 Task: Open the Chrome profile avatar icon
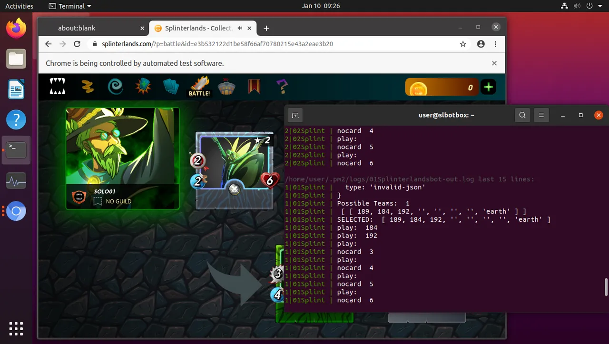pos(481,44)
